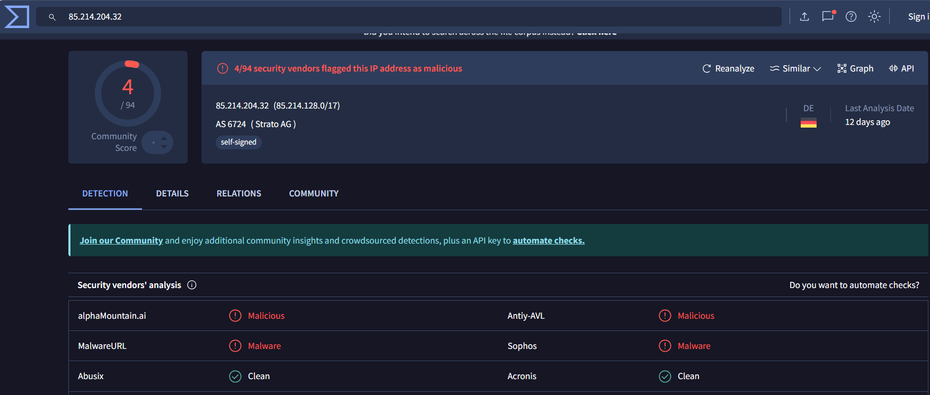This screenshot has height=395, width=930.
Task: Click the '4/94 security vendors flagged' banner text
Action: pyautogui.click(x=348, y=68)
